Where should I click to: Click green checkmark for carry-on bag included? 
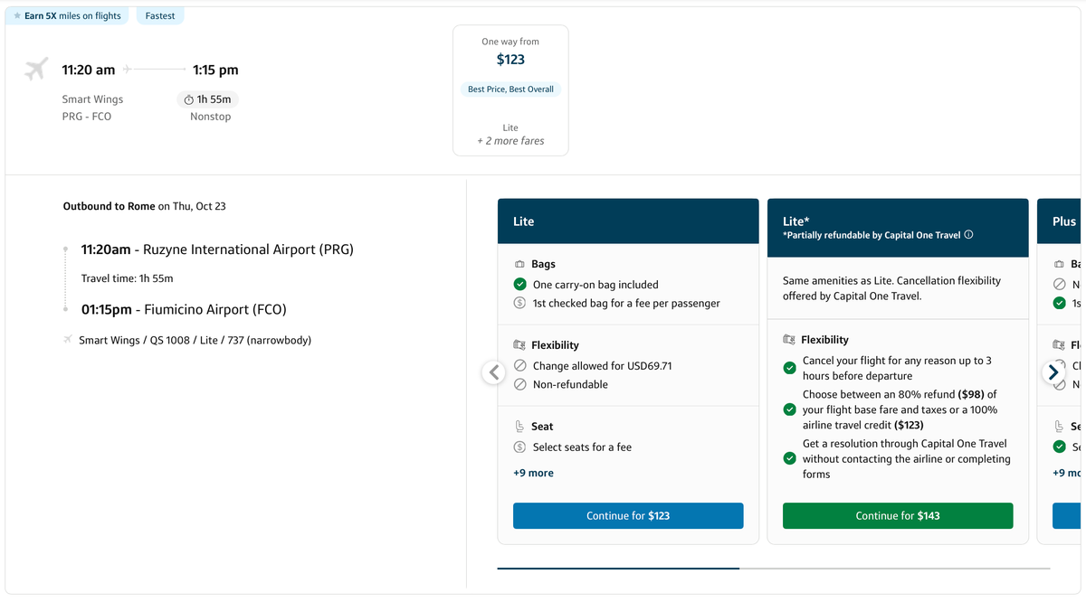tap(519, 285)
